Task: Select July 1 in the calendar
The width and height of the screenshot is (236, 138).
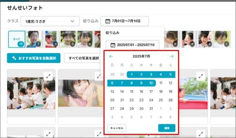Action: click(x=131, y=75)
